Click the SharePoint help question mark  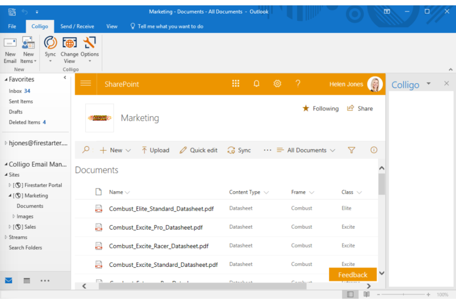298,83
